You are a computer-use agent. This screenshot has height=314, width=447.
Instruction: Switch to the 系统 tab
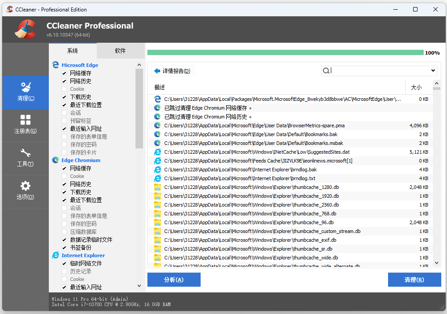tap(73, 51)
